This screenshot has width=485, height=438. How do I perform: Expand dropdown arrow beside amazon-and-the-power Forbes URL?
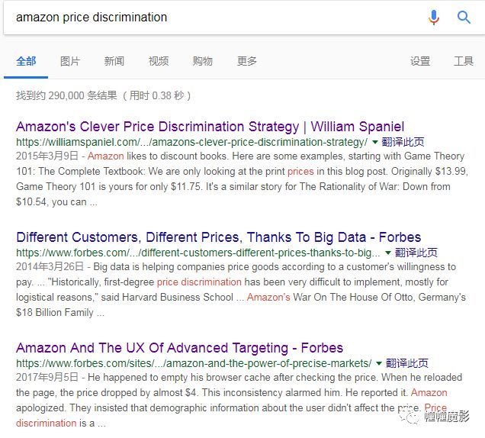(378, 363)
